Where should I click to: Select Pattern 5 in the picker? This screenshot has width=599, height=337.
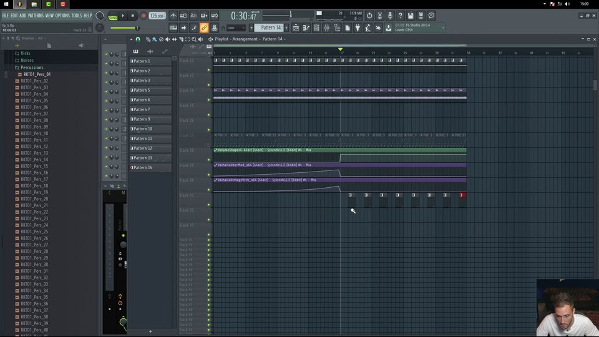[150, 90]
